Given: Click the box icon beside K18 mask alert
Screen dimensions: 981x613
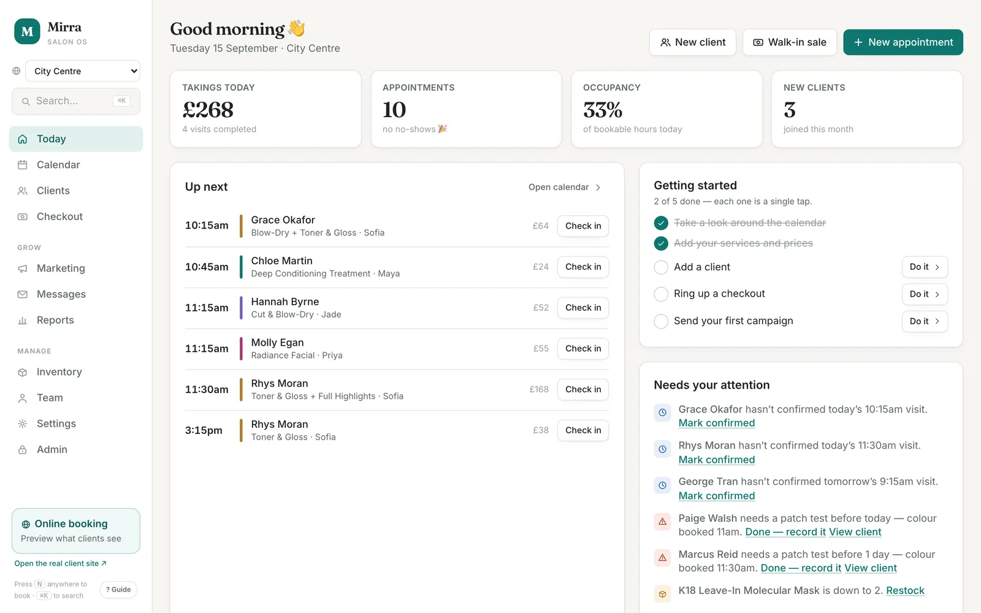Looking at the screenshot, I should (x=662, y=594).
